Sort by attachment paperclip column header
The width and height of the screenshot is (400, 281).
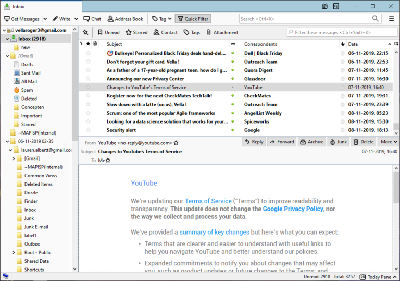point(95,44)
